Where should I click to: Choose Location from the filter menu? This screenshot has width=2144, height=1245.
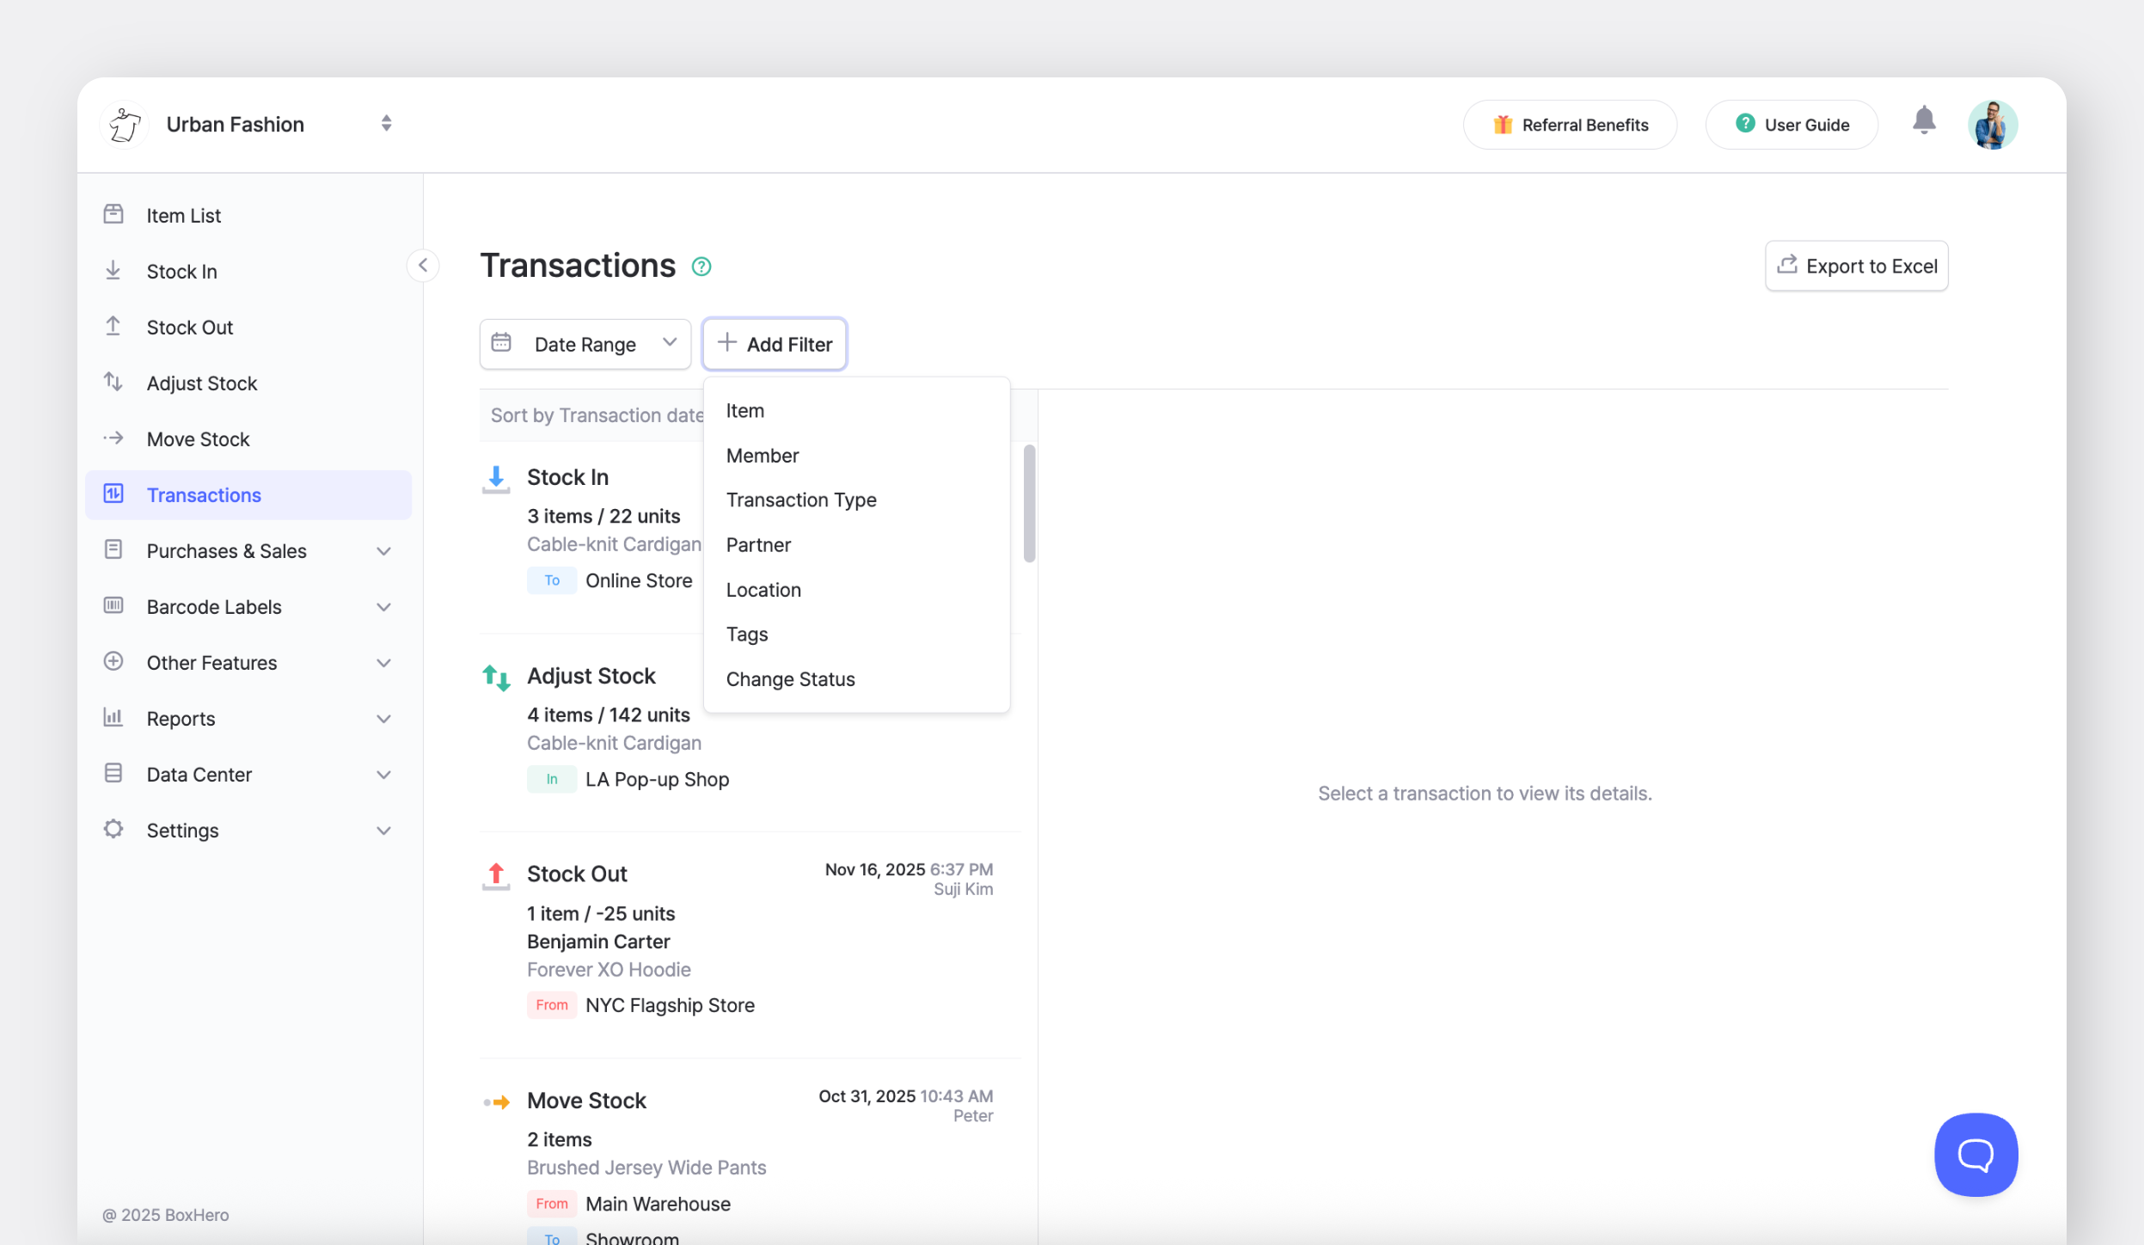[763, 590]
